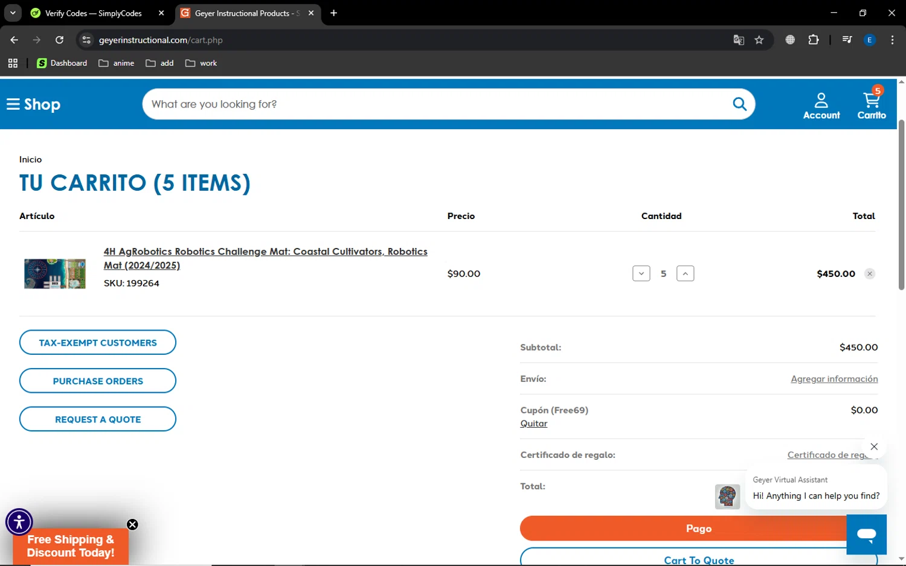906x566 pixels.
Task: Open the add bookmarks folder
Action: (159, 63)
